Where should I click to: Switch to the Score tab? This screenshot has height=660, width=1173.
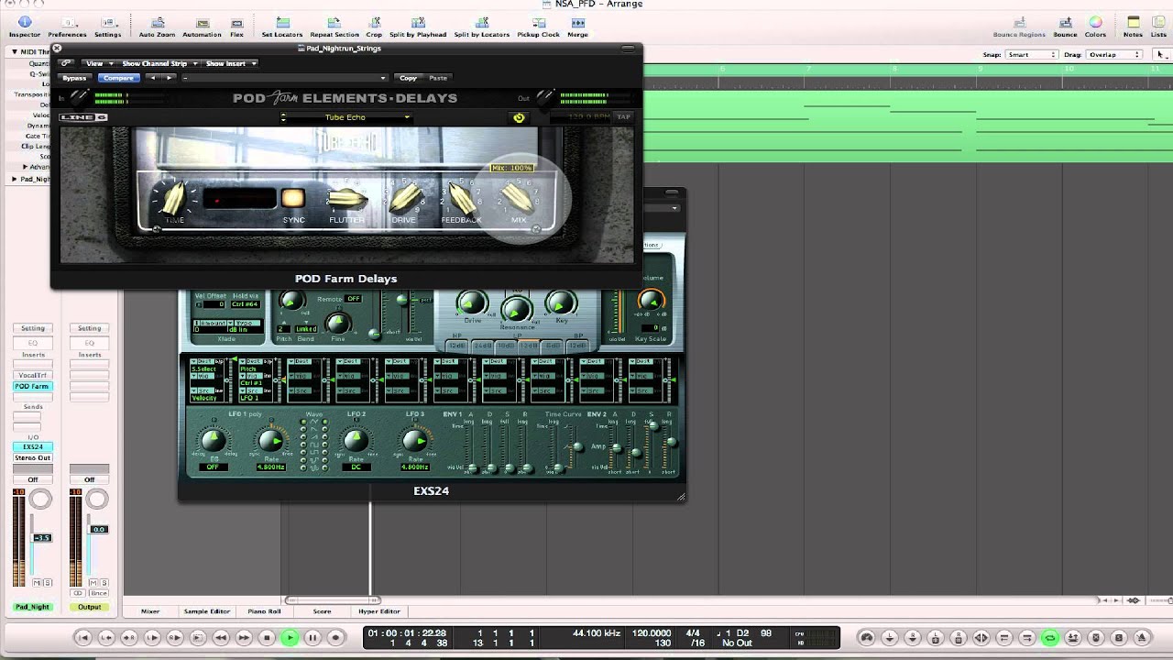click(322, 611)
